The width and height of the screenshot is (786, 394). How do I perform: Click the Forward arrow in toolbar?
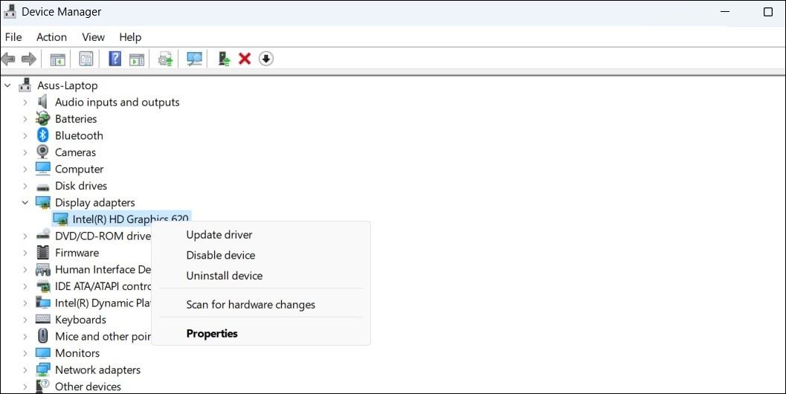pyautogui.click(x=29, y=59)
